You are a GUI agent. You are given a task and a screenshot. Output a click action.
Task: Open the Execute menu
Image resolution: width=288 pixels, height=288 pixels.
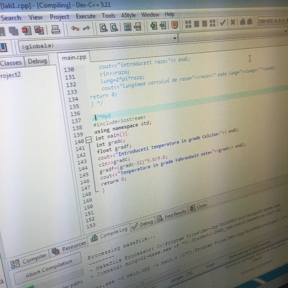85,16
